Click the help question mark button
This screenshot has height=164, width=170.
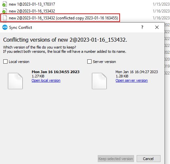tap(142, 27)
